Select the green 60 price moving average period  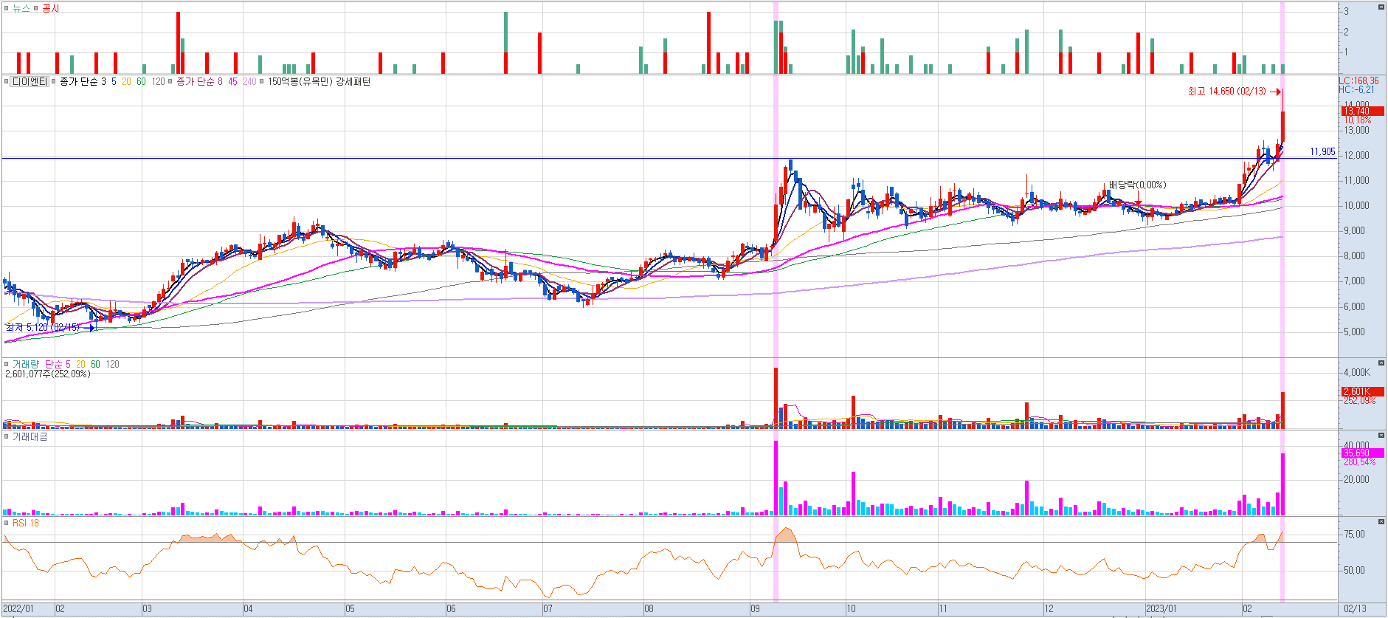click(x=141, y=82)
